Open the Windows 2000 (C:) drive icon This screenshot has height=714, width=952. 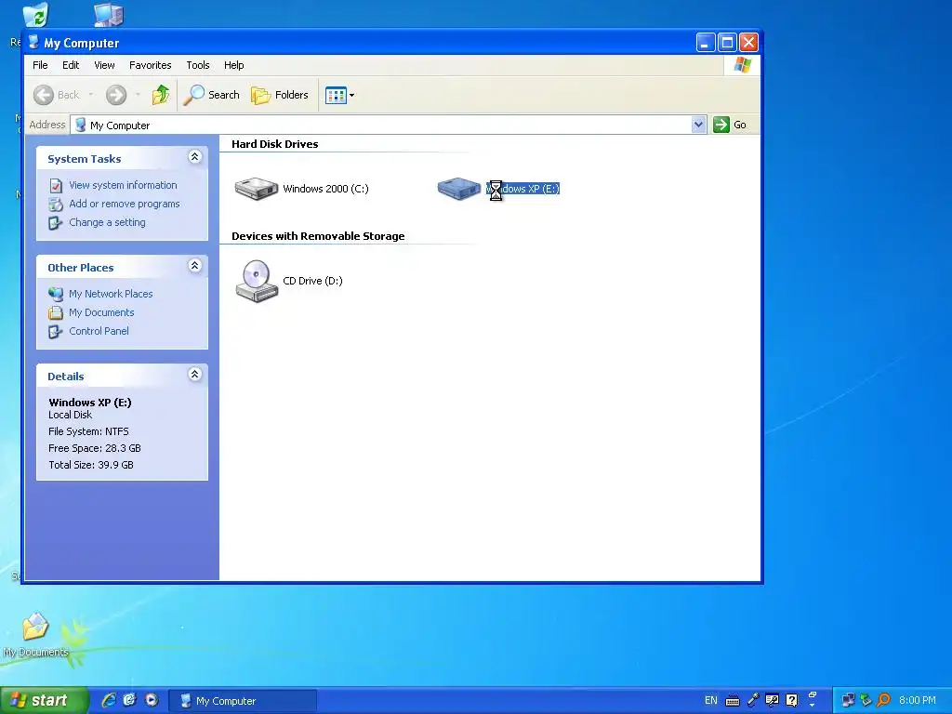pos(257,189)
